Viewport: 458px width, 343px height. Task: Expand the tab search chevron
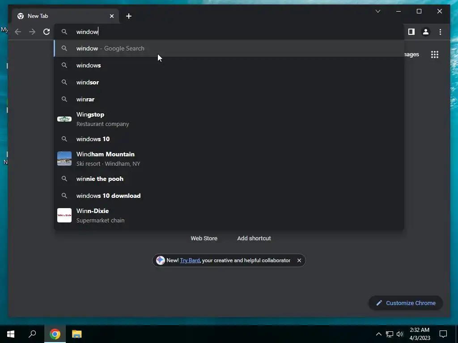tap(377, 11)
